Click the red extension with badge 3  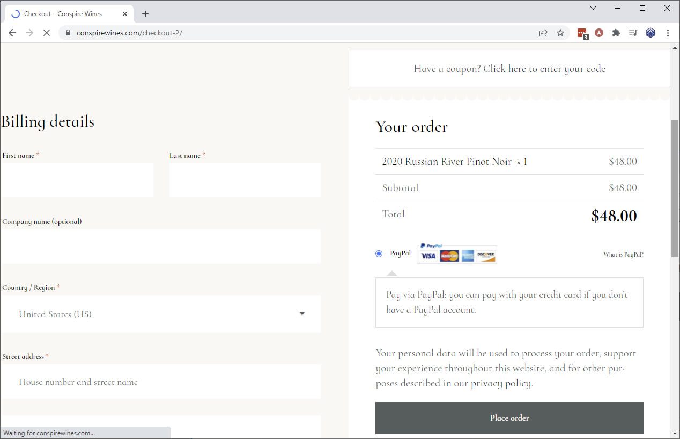pyautogui.click(x=582, y=33)
